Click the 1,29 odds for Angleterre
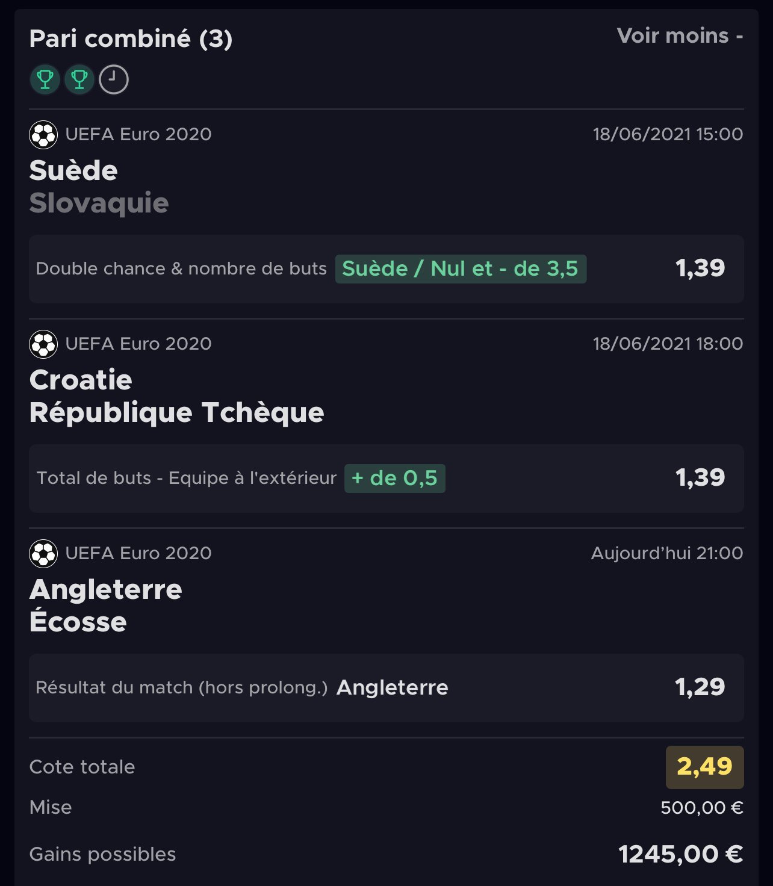 tap(700, 687)
